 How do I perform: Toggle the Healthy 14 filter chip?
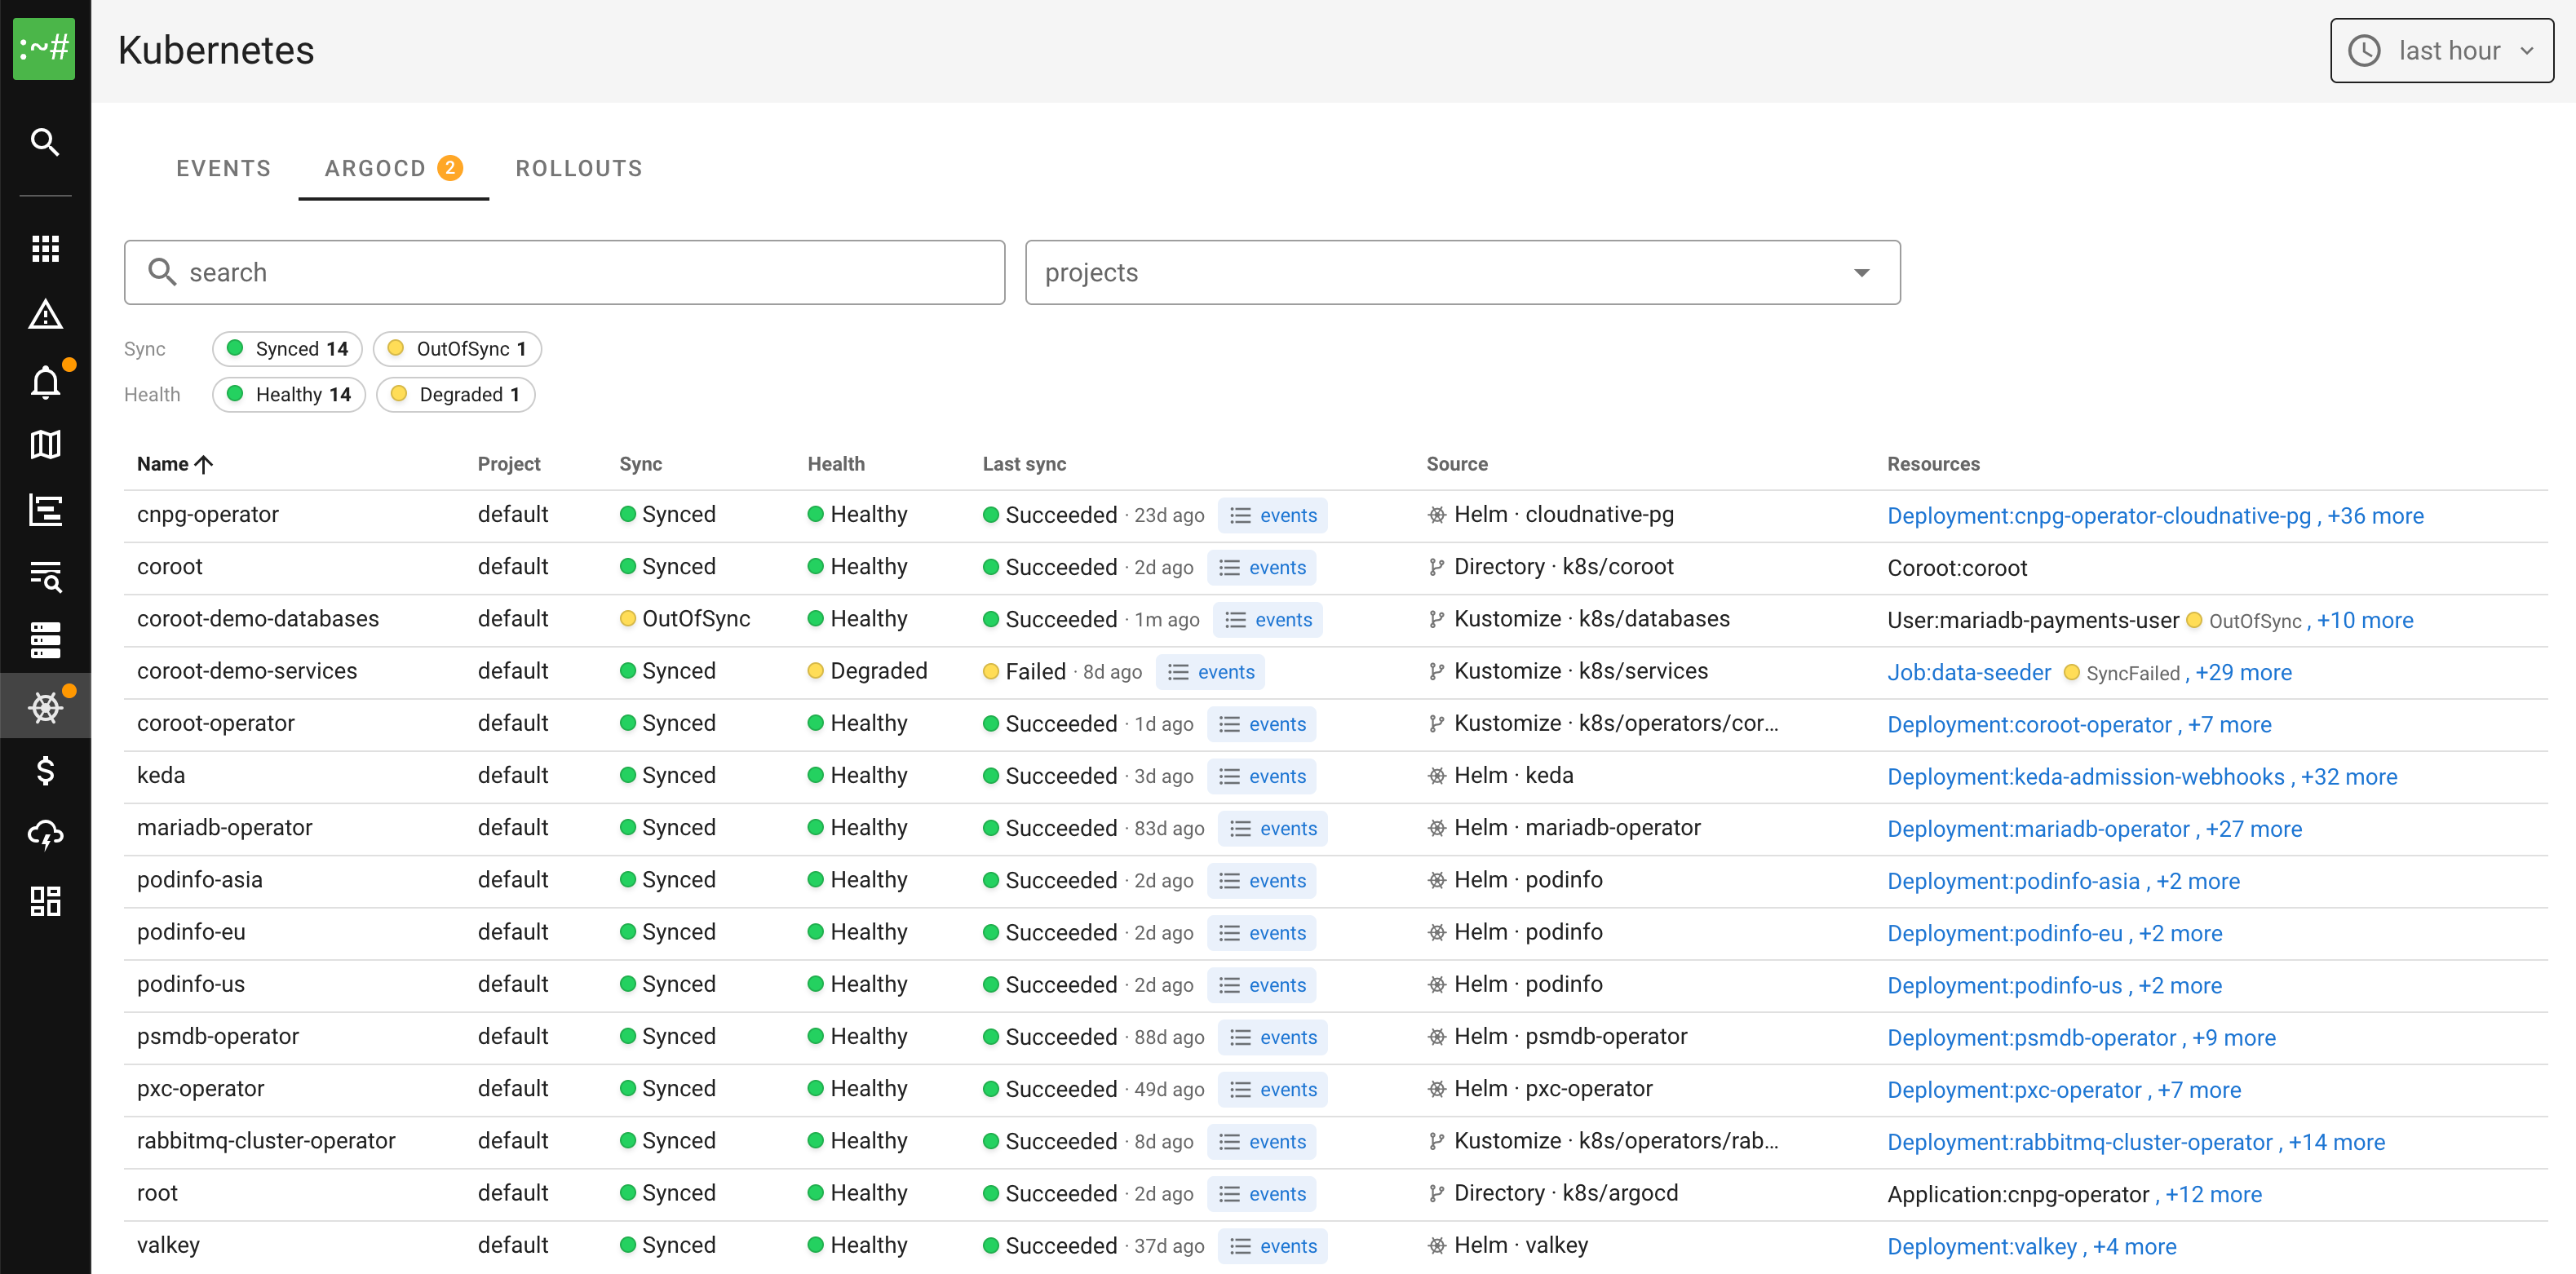(289, 394)
